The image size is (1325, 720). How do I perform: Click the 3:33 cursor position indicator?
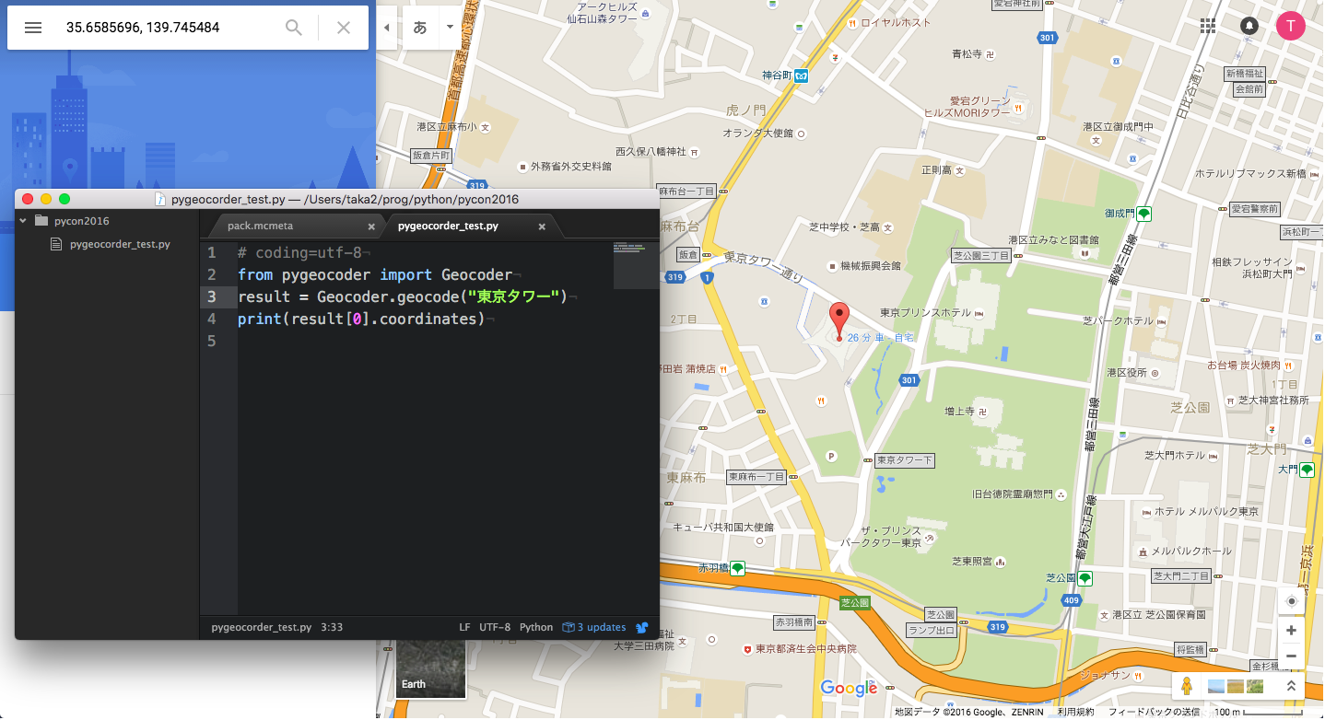click(x=332, y=627)
